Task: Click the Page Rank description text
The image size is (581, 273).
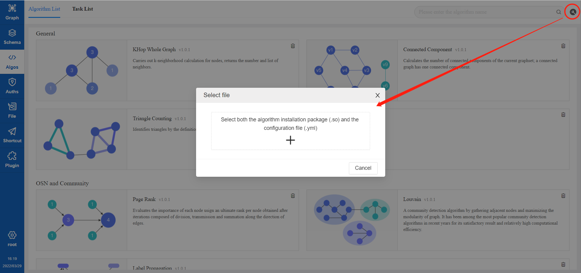Action: (210, 217)
